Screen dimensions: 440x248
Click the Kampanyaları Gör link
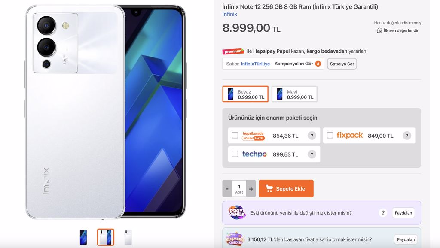pos(293,64)
